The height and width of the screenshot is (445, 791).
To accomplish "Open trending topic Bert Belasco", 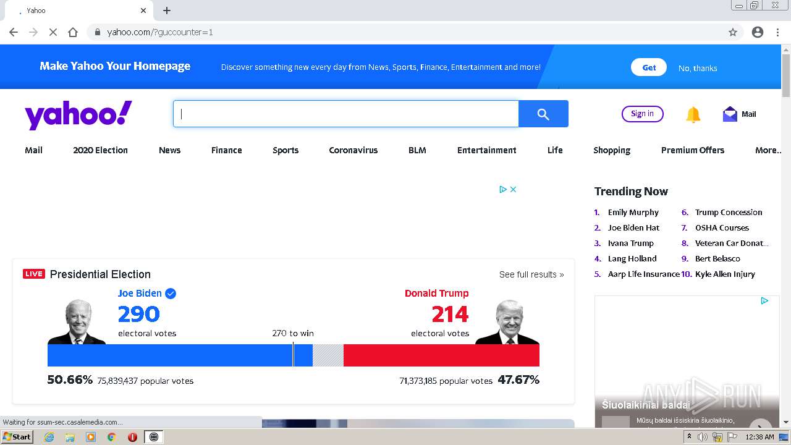I will point(717,258).
